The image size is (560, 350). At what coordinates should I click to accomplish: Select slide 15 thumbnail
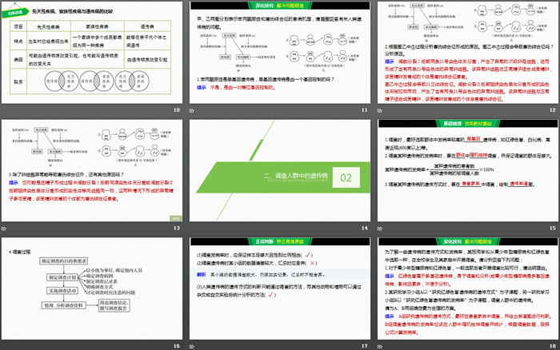click(468, 170)
